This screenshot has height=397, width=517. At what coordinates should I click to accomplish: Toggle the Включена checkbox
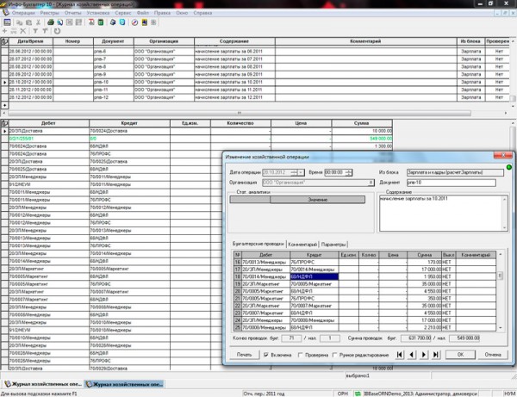tap(265, 354)
